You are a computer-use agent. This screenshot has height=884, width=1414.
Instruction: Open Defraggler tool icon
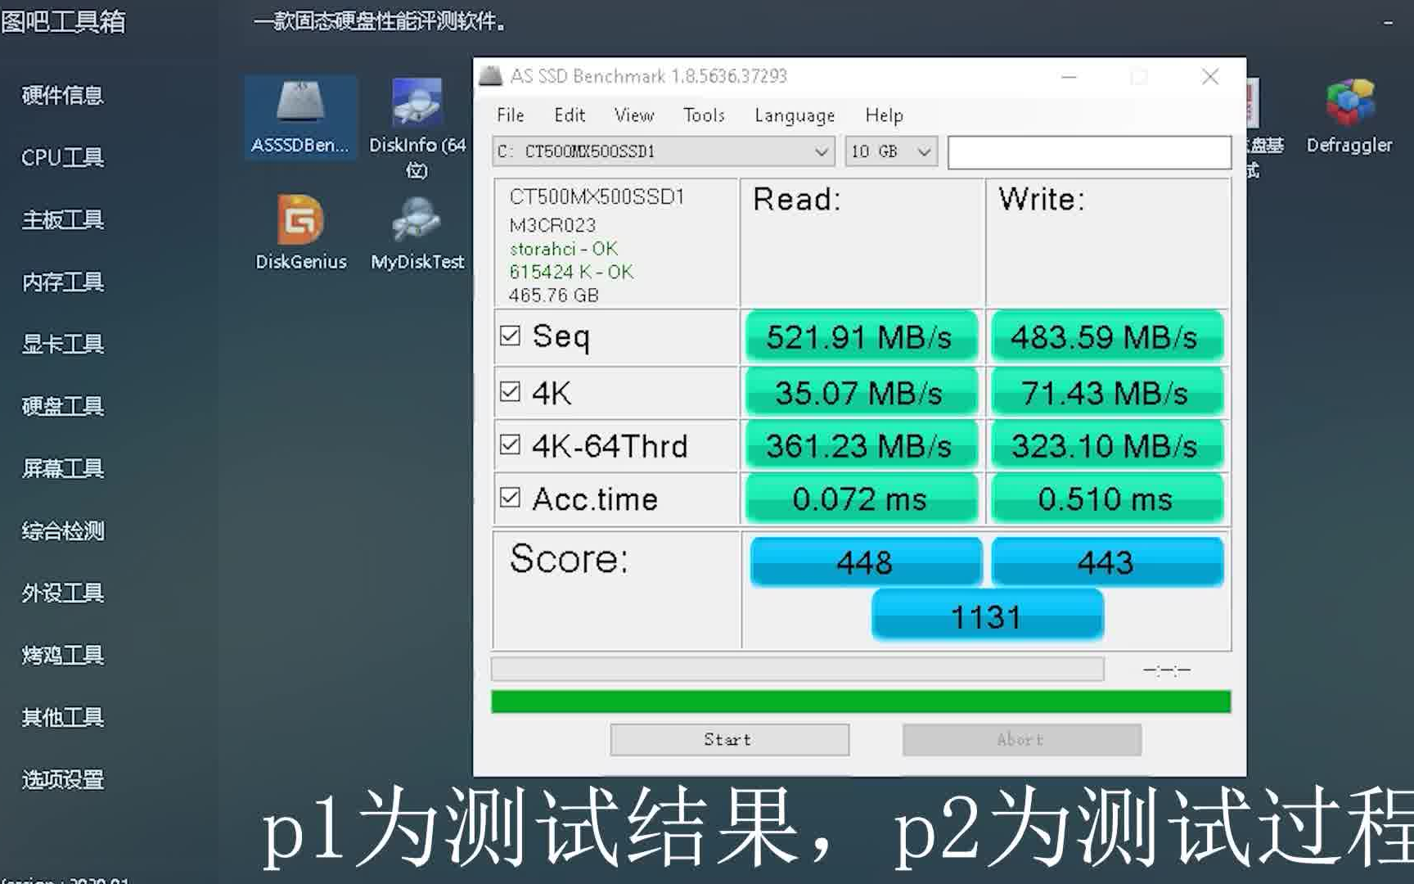[1349, 117]
